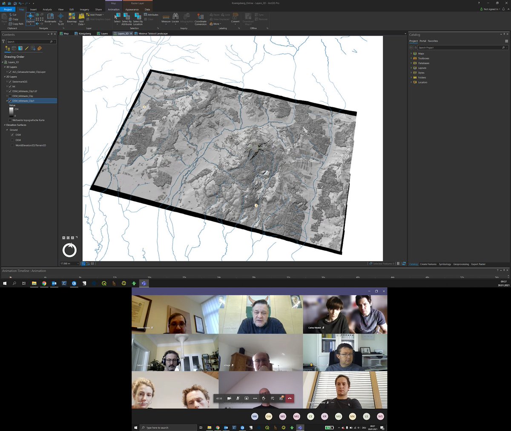Expand the Layouts node in Catalog
This screenshot has width=511, height=431.
[x=411, y=68]
